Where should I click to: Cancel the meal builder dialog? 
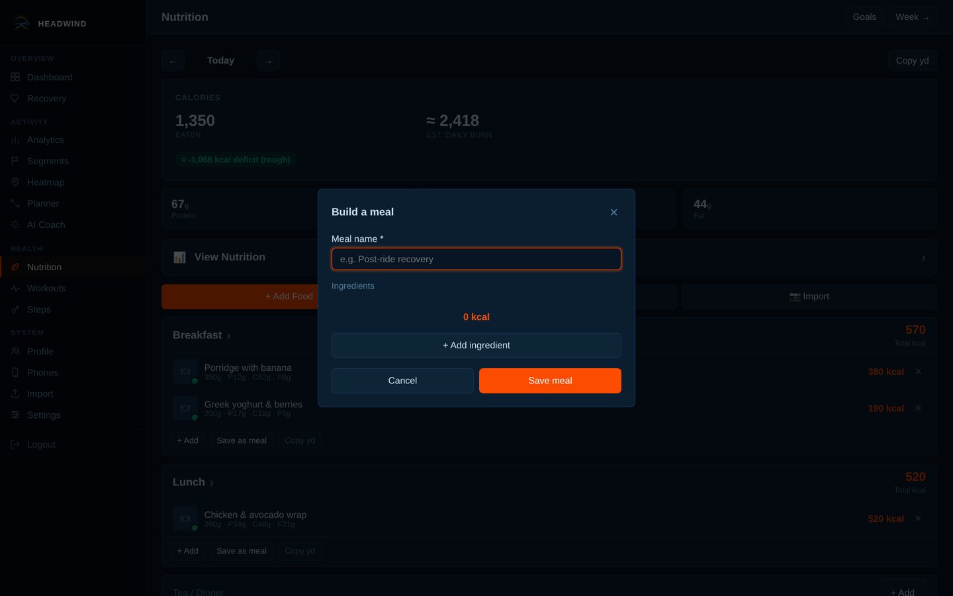coord(402,381)
